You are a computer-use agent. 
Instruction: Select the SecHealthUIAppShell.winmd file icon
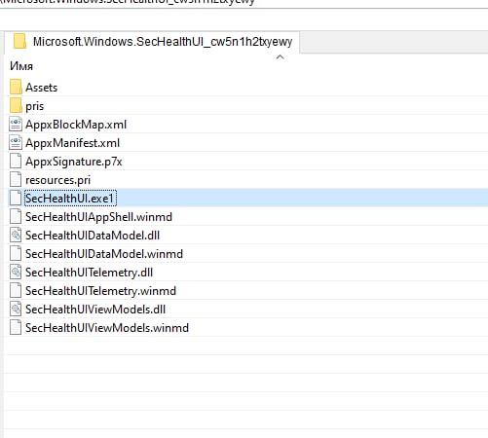pyautogui.click(x=16, y=217)
